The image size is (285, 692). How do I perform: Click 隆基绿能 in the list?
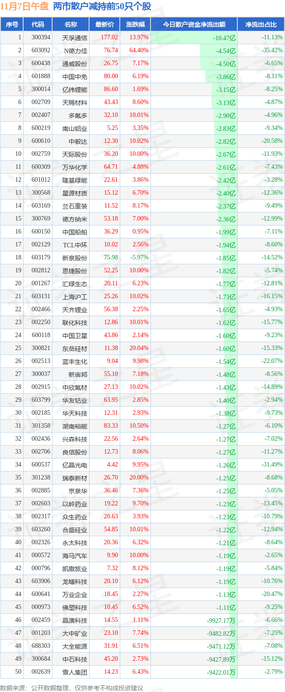tap(75, 180)
